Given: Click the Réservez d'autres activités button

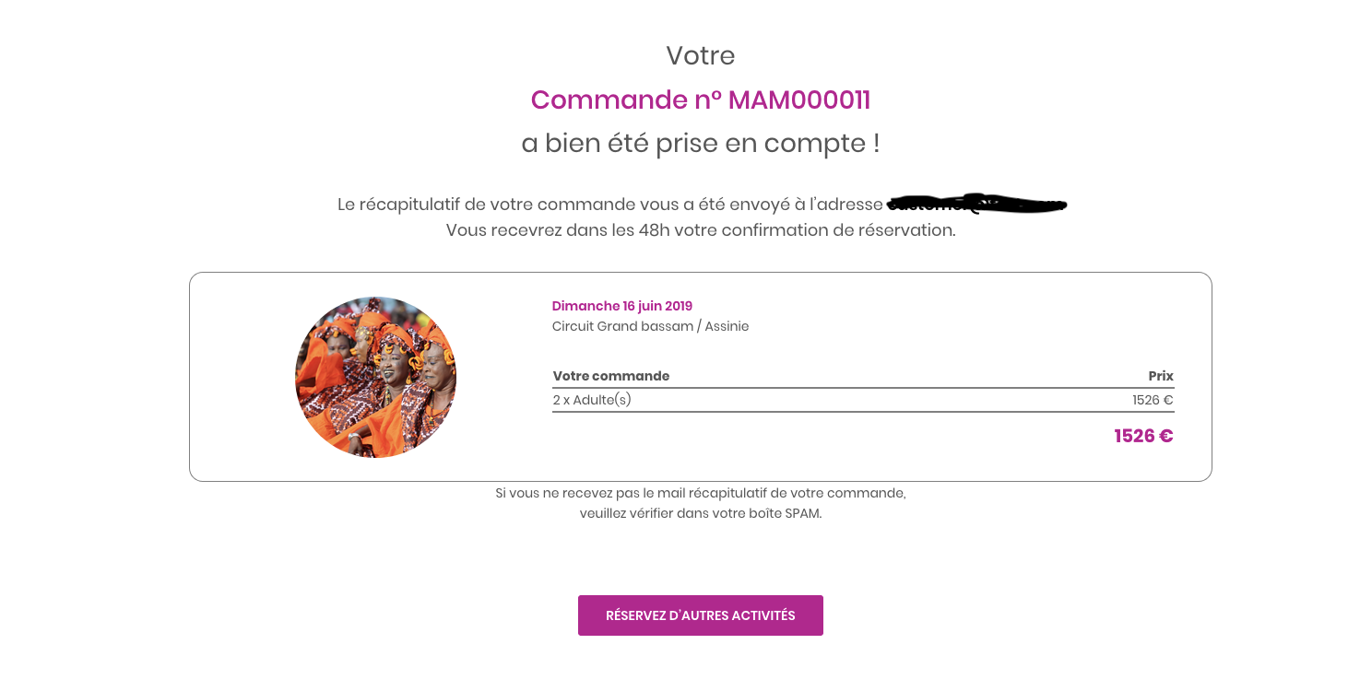Looking at the screenshot, I should coord(700,615).
